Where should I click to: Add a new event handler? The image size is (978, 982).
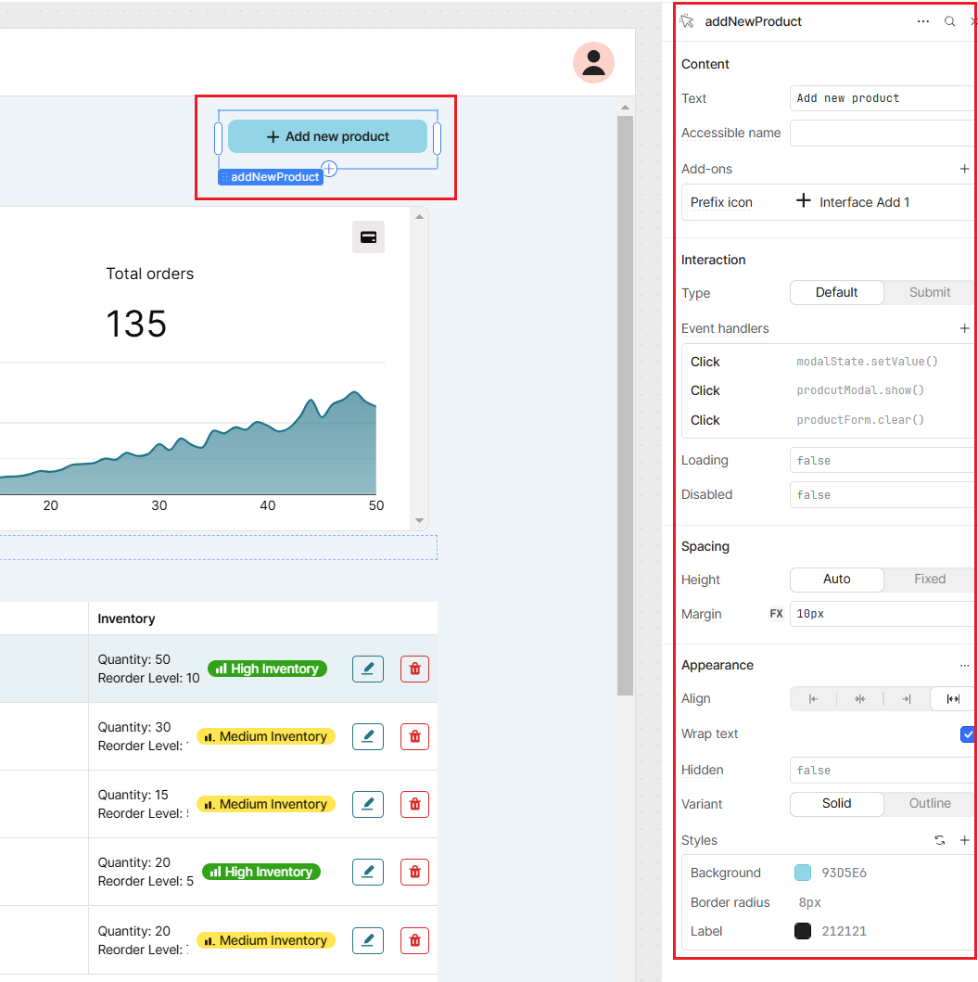(964, 328)
